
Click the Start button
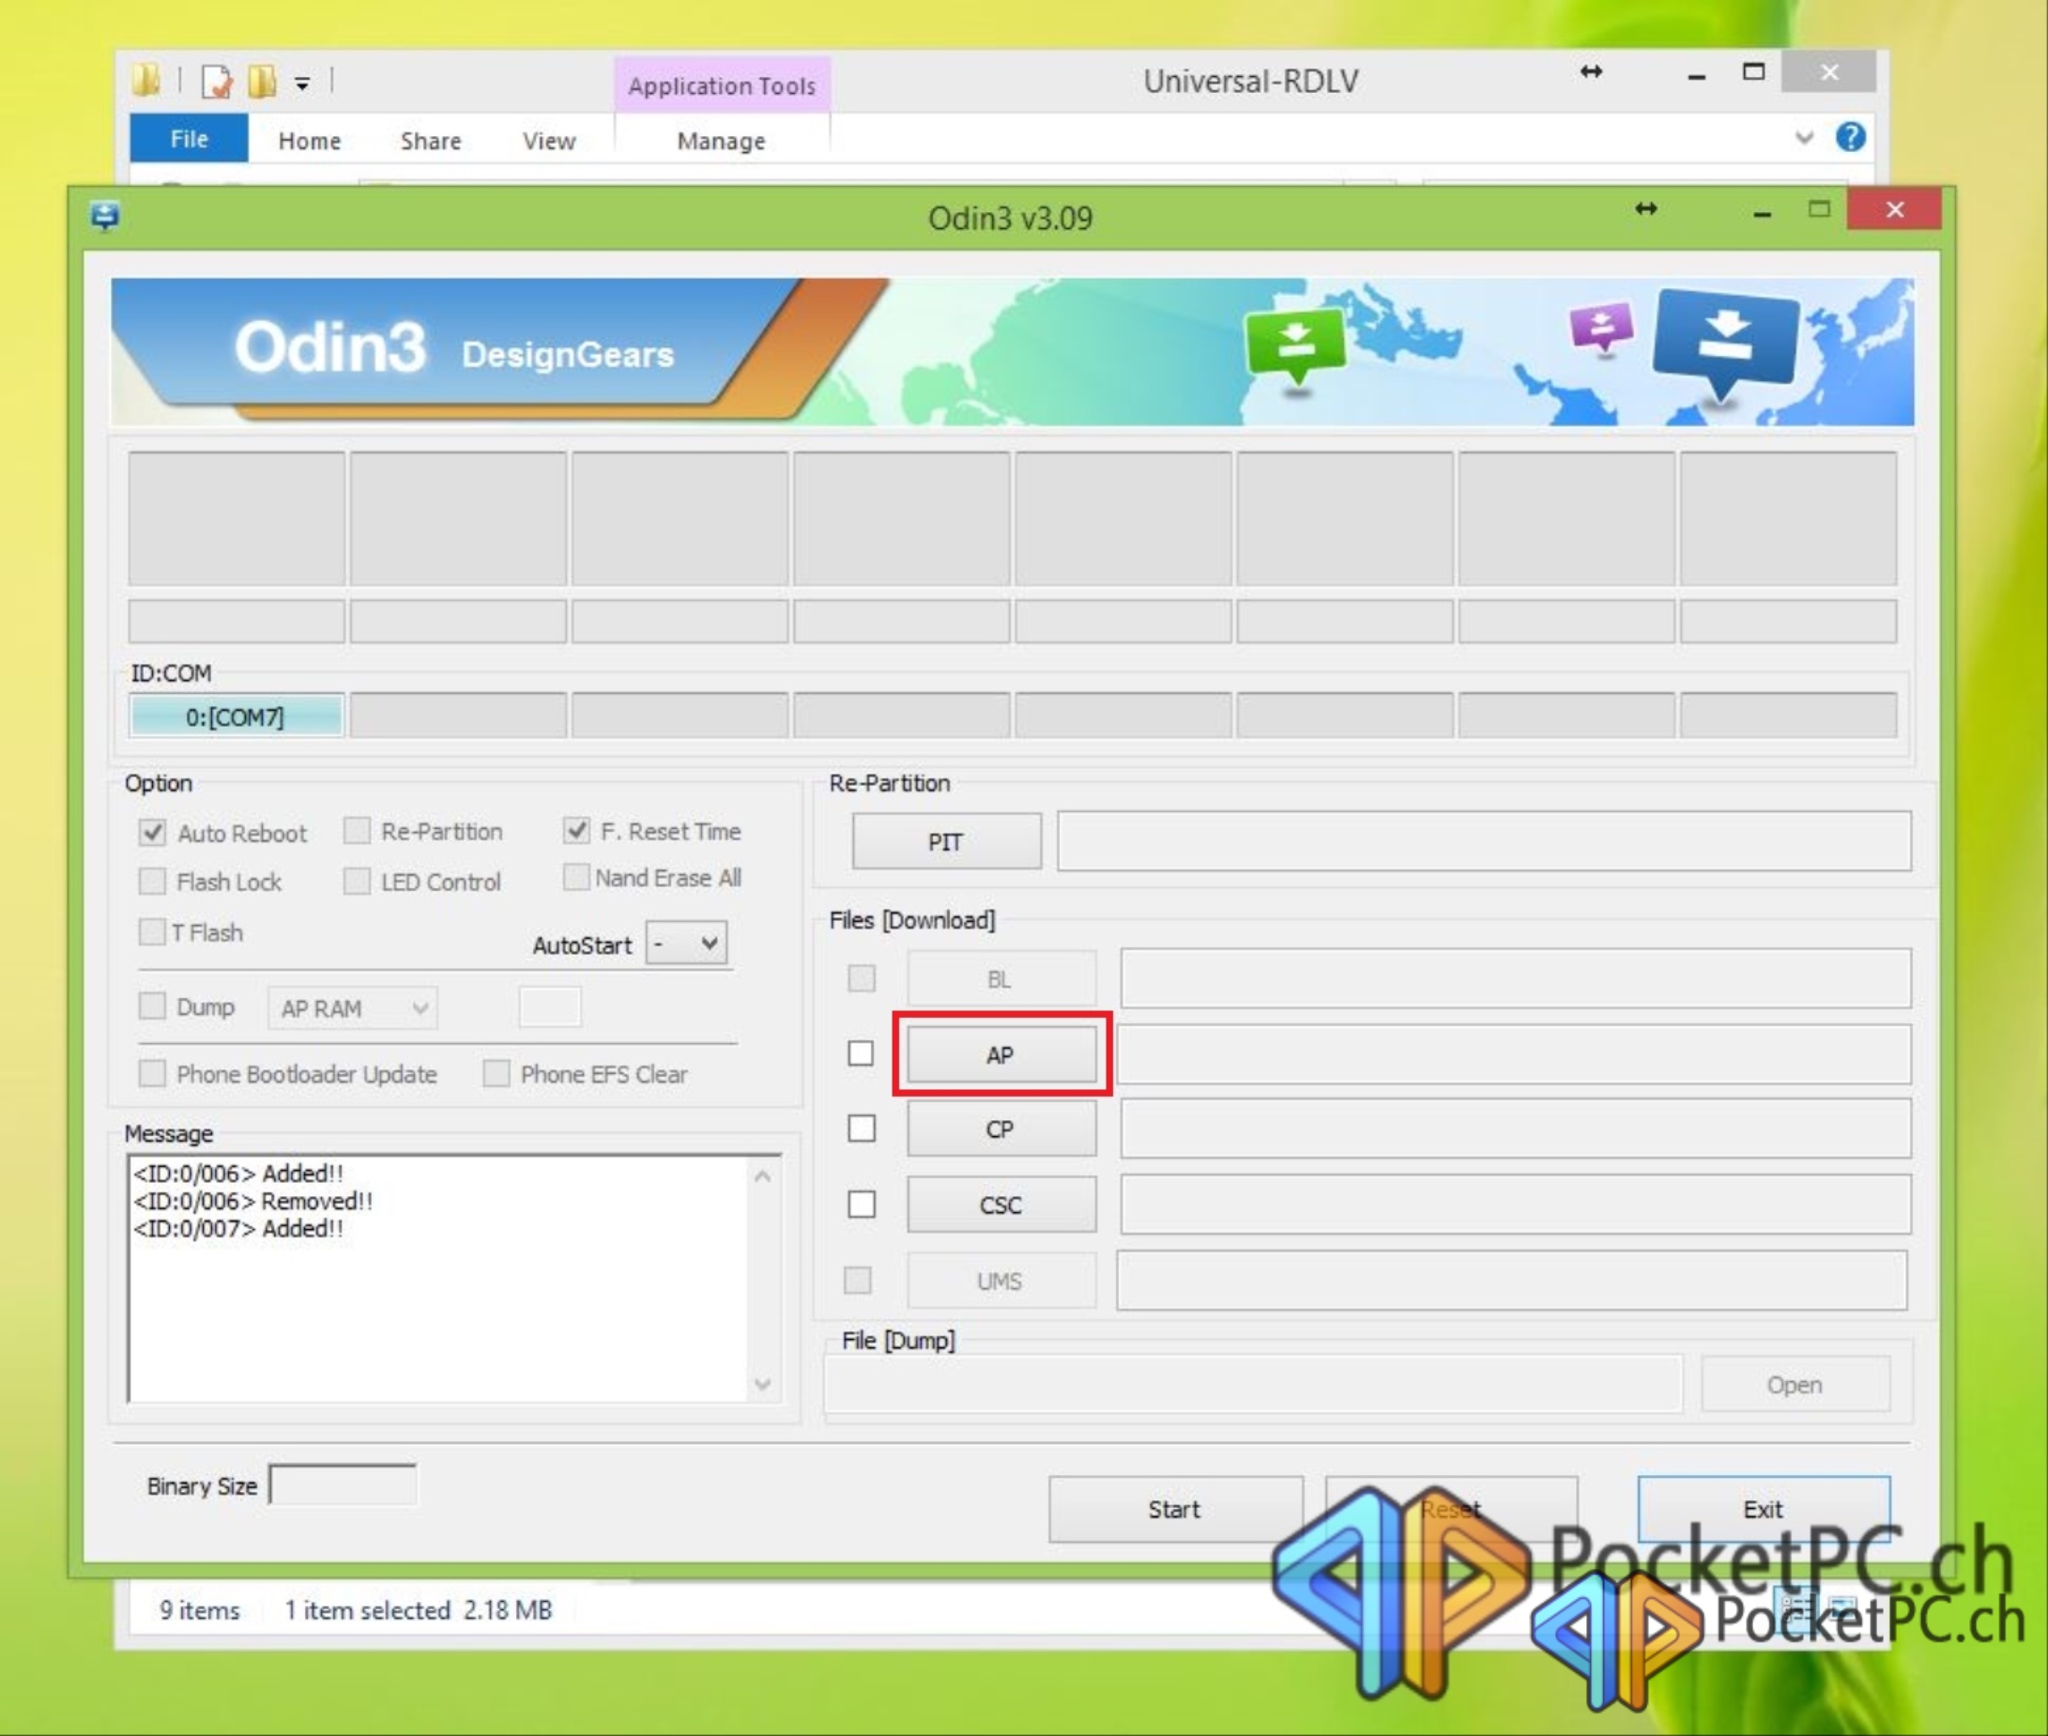[1175, 1509]
